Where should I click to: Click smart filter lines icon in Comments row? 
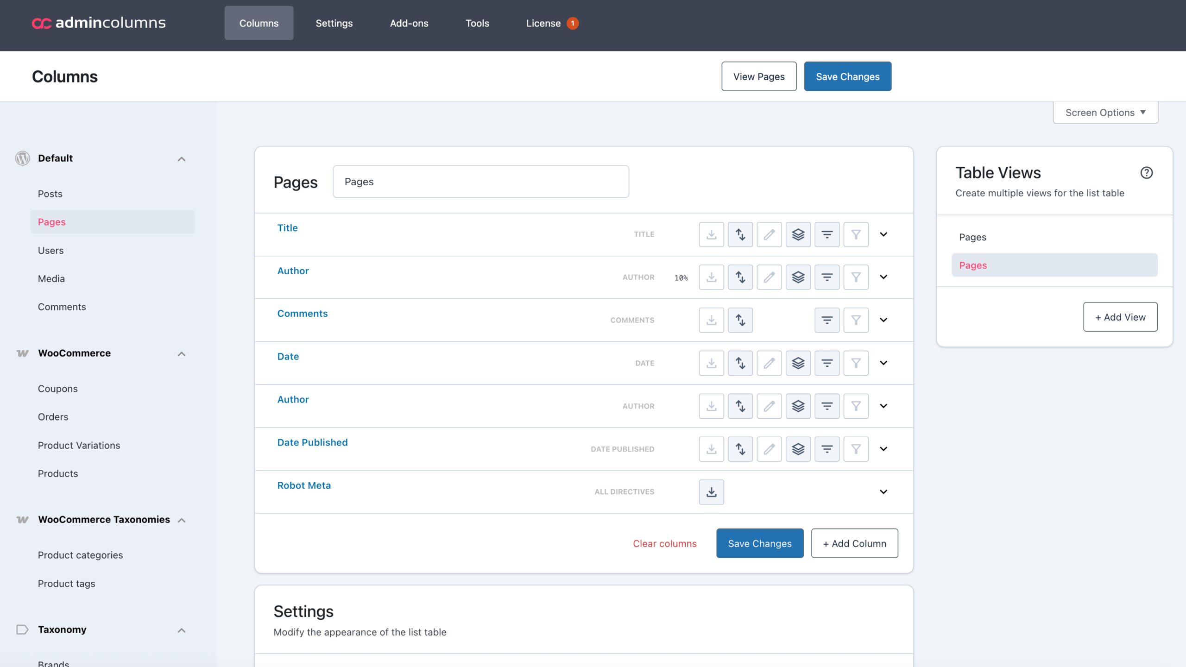827,320
